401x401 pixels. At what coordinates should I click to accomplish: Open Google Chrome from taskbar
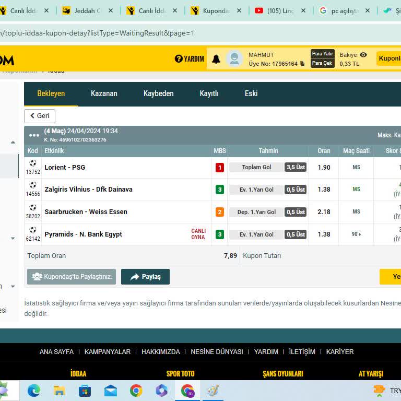pyautogui.click(x=136, y=391)
